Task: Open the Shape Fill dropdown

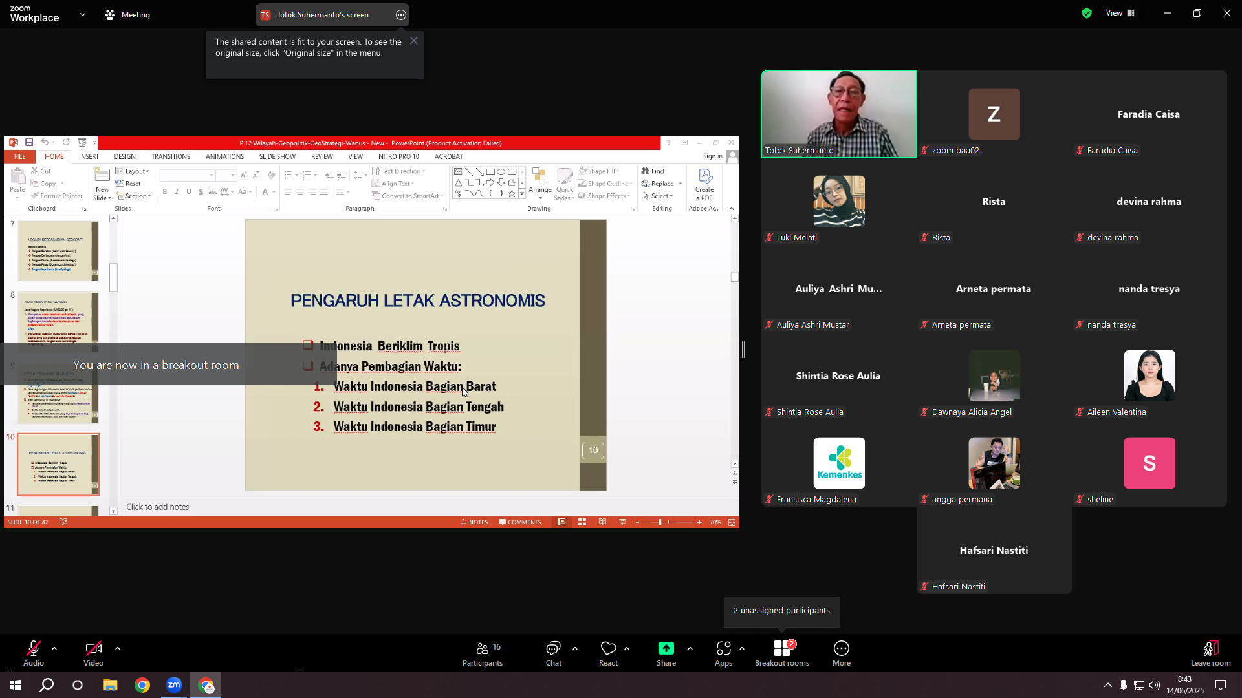Action: [600, 171]
